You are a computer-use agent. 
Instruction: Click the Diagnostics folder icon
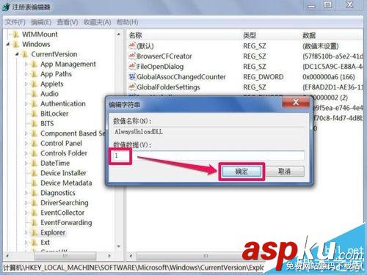click(34, 193)
